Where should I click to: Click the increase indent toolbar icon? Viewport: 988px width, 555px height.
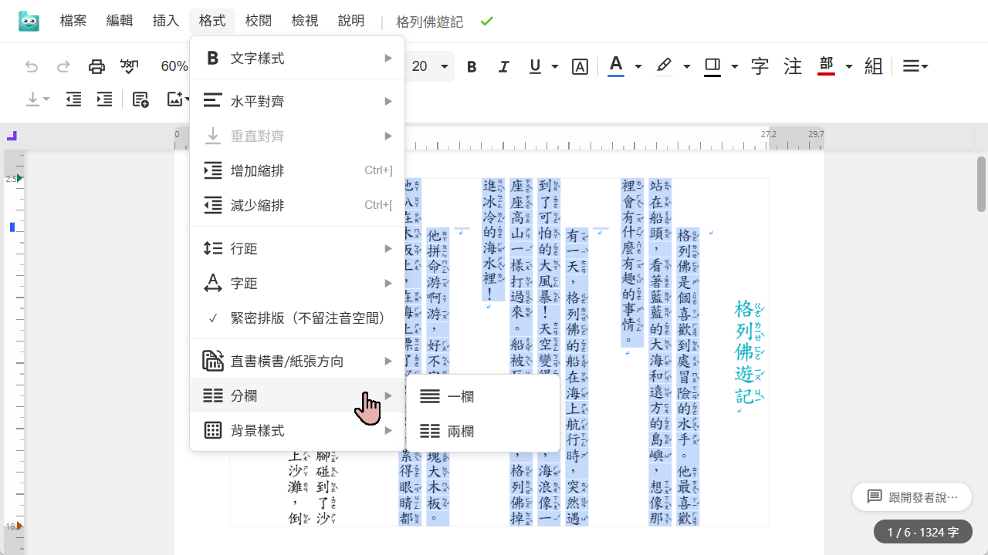104,99
